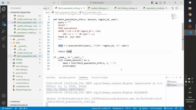
Task: Open the Search view in activity bar
Action: pyautogui.click(x=4, y=16)
